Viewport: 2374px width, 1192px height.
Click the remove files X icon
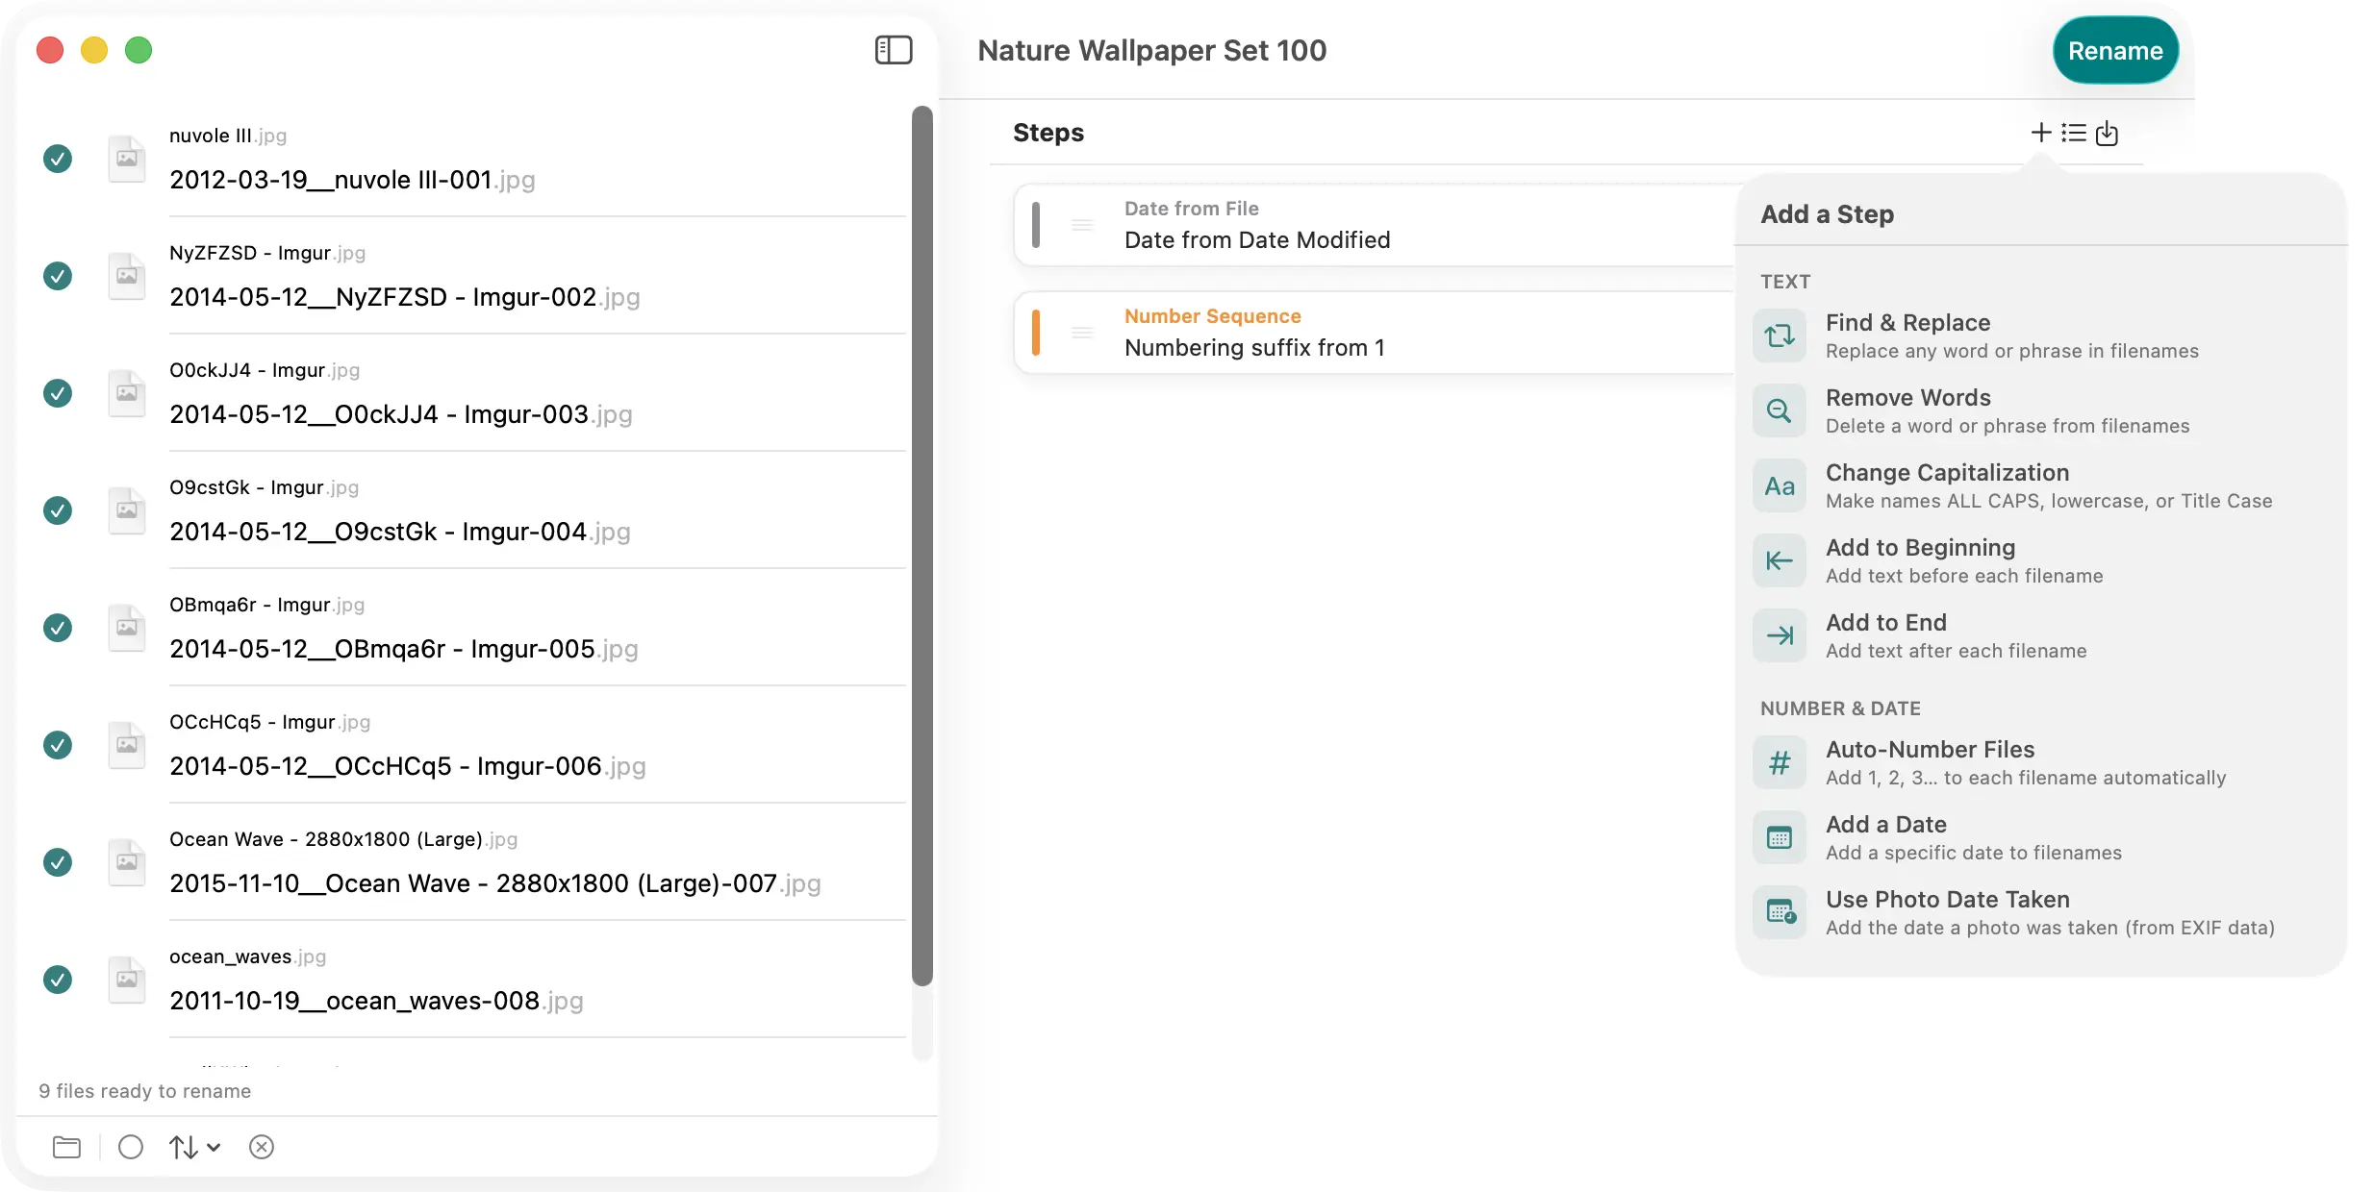coord(262,1147)
